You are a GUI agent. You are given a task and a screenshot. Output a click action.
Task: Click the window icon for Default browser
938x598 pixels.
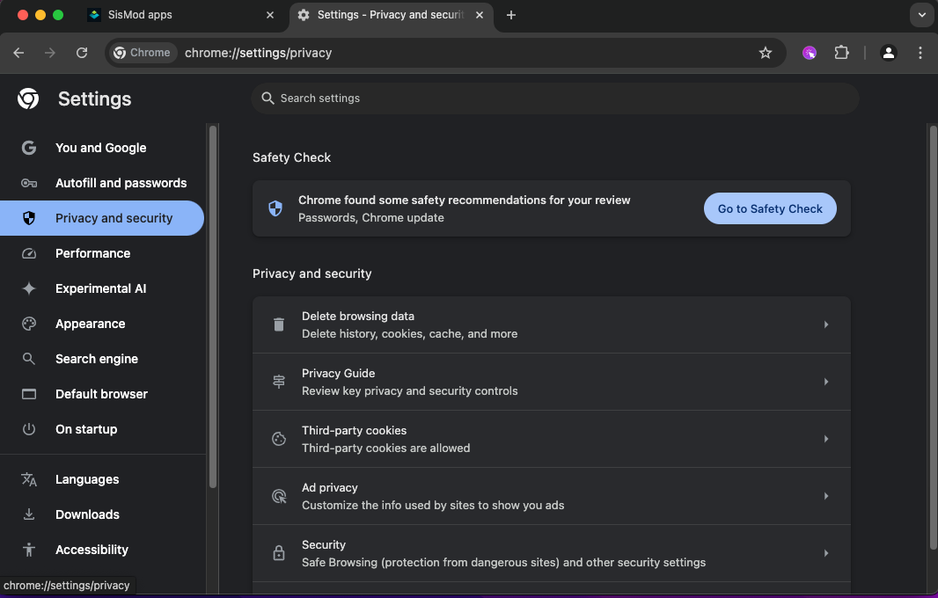29,394
